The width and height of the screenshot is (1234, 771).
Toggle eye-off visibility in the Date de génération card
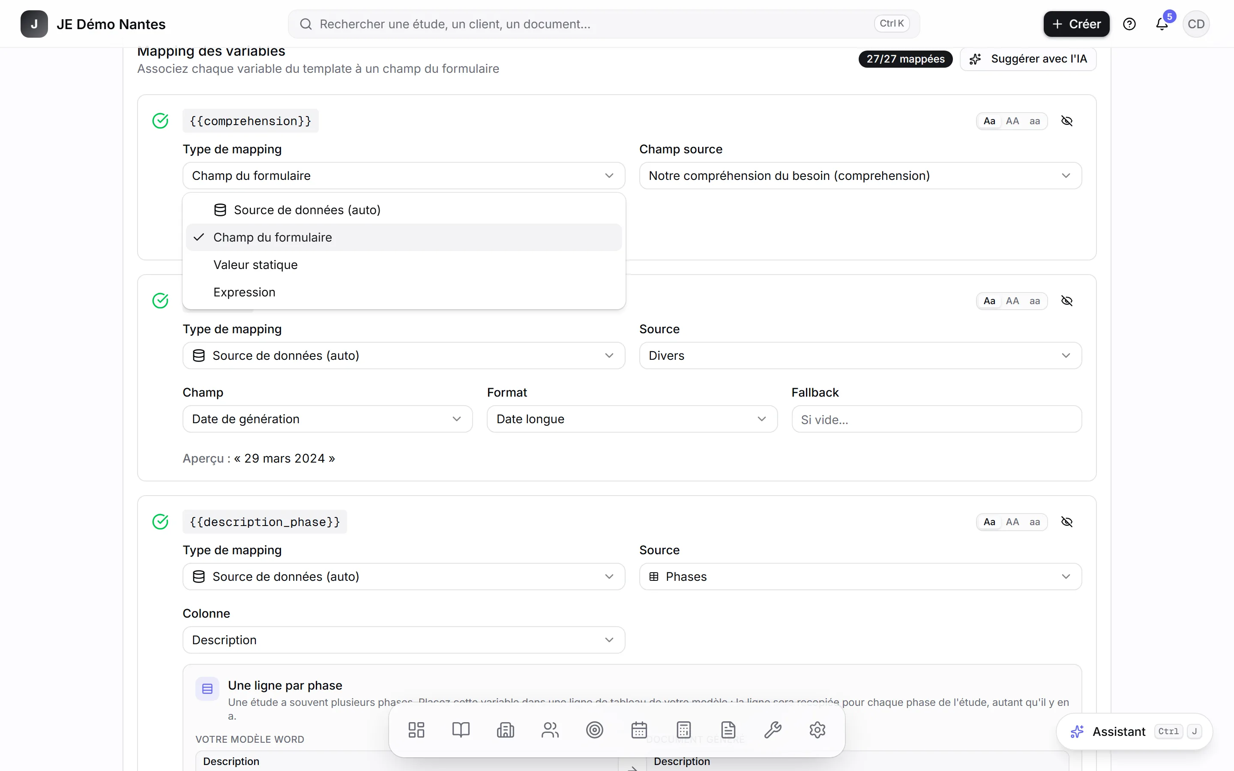click(1067, 301)
